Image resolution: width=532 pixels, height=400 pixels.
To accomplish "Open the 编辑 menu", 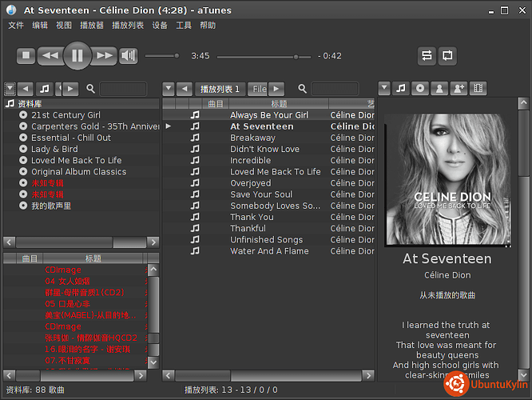I will tap(40, 26).
